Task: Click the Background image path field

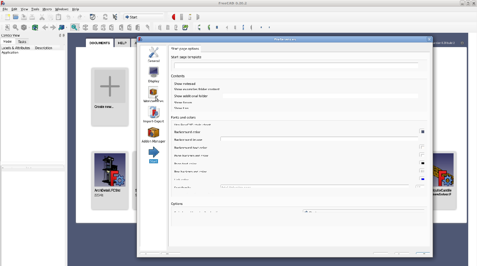Action: click(319, 139)
